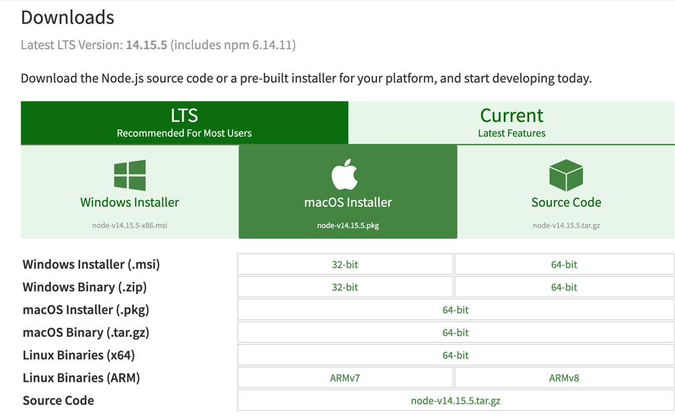Click the Linux Binaries (x64) row label
This screenshot has width=675, height=417.
(78, 355)
